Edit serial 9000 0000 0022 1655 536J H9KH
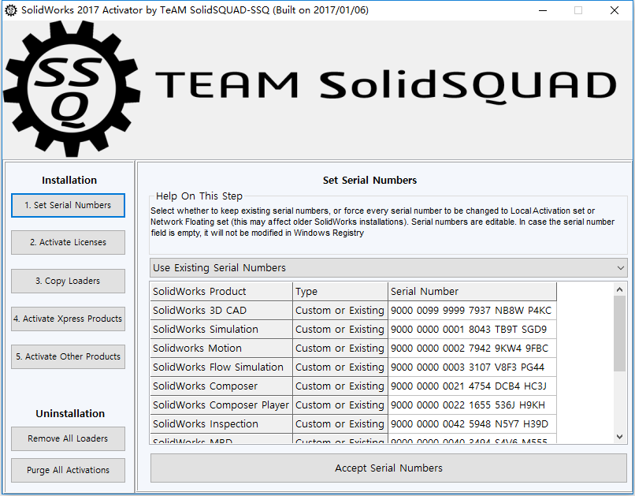635x496 pixels. click(x=472, y=405)
